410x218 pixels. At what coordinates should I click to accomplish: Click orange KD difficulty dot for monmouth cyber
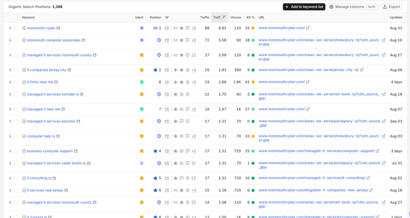click(x=253, y=28)
